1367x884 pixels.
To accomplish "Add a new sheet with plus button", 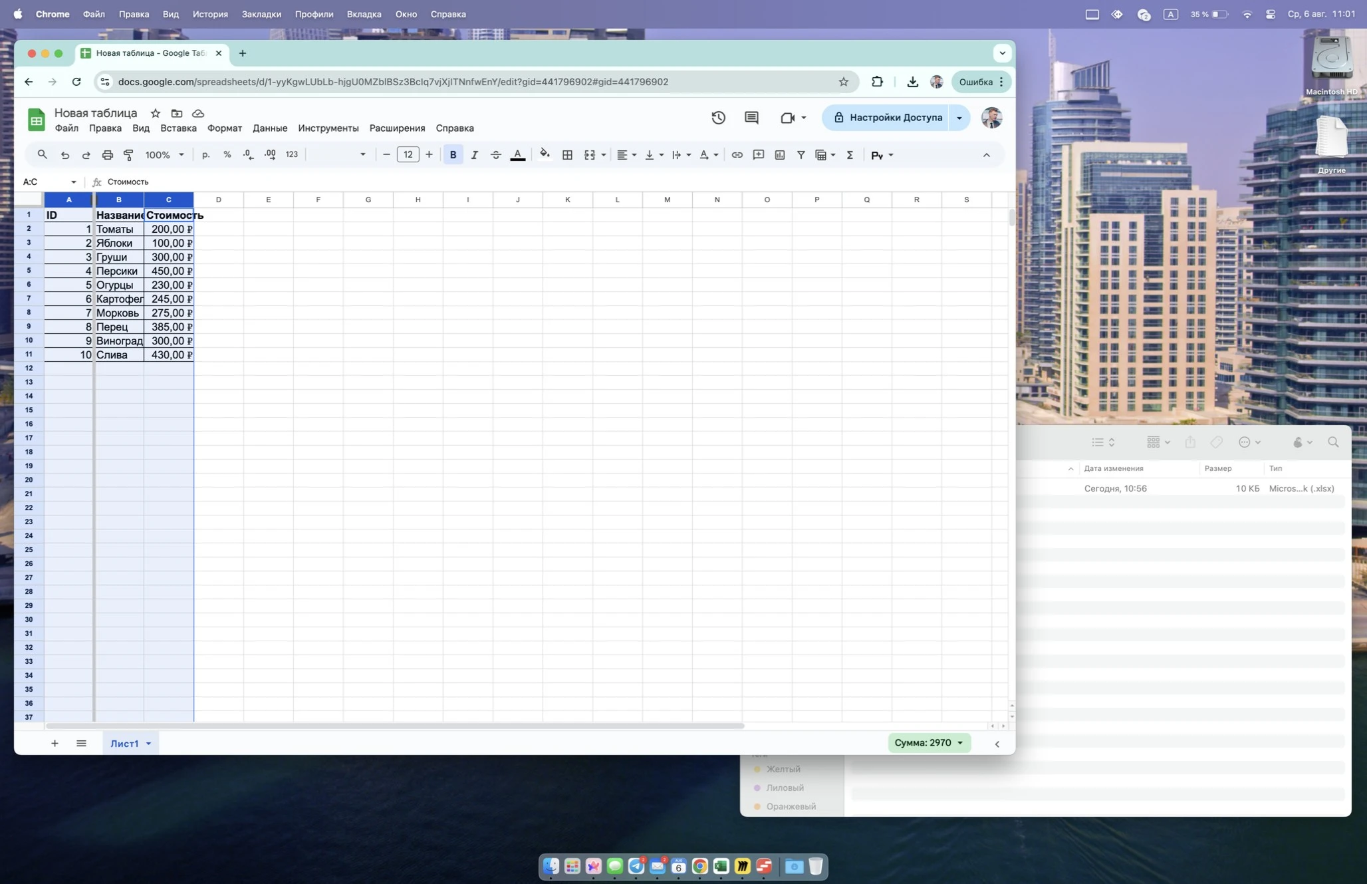I will point(55,743).
